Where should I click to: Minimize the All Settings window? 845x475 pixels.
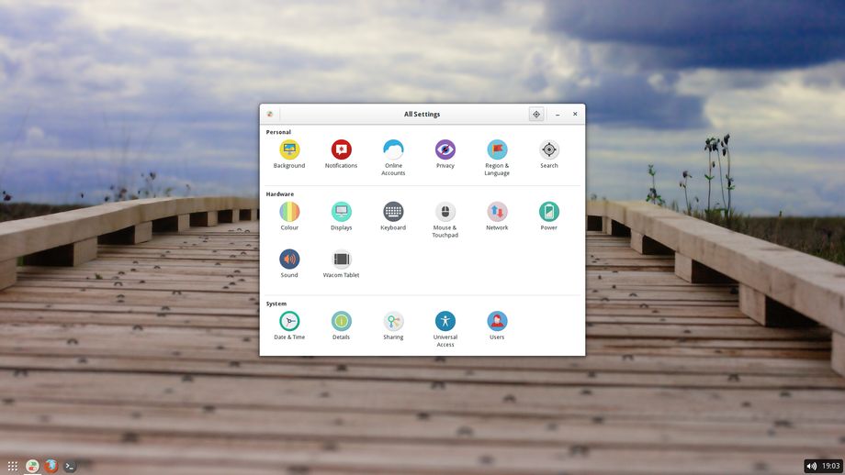tap(558, 114)
